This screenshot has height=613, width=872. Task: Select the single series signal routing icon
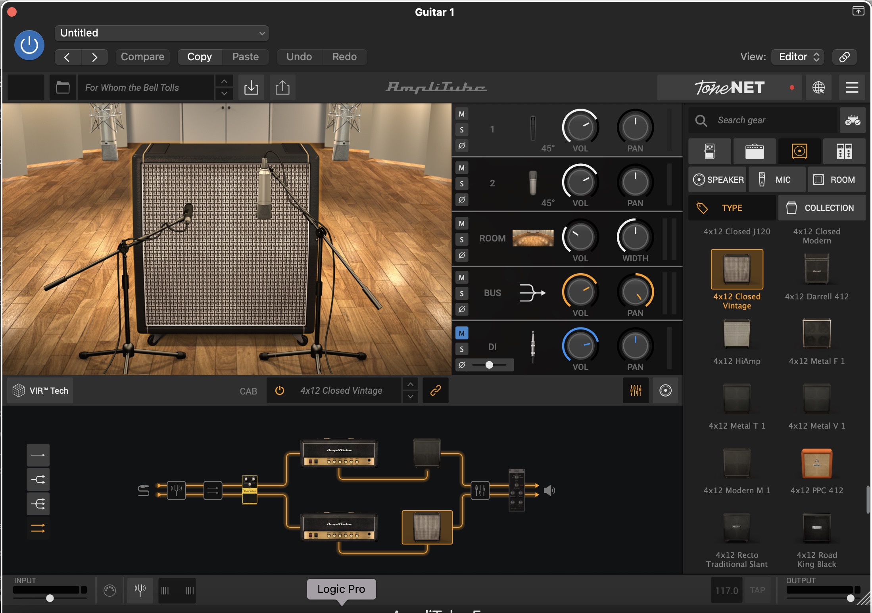pos(38,455)
